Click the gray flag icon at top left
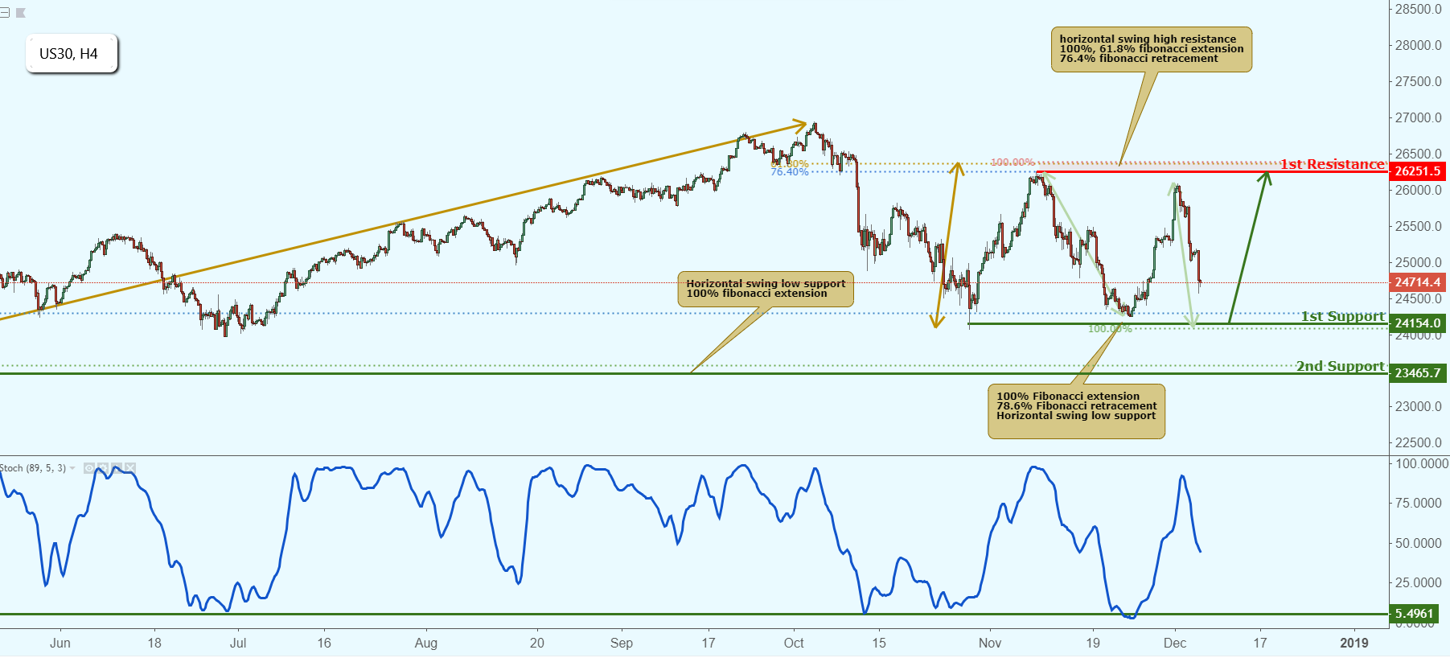 coord(21,12)
